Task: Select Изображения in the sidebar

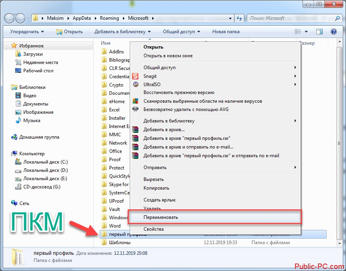Action: (x=38, y=112)
